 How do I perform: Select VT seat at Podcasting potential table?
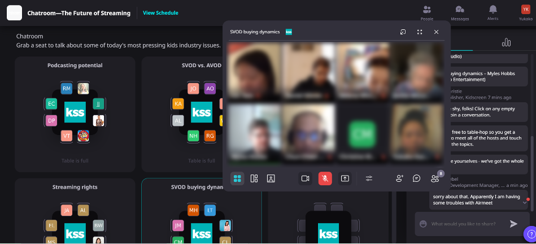(x=67, y=136)
